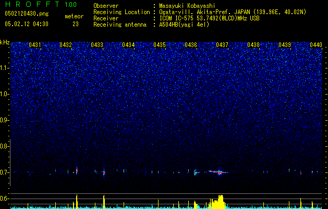Click the 0435 time marker
Viewport: 328px width, 209px height.
160,44
